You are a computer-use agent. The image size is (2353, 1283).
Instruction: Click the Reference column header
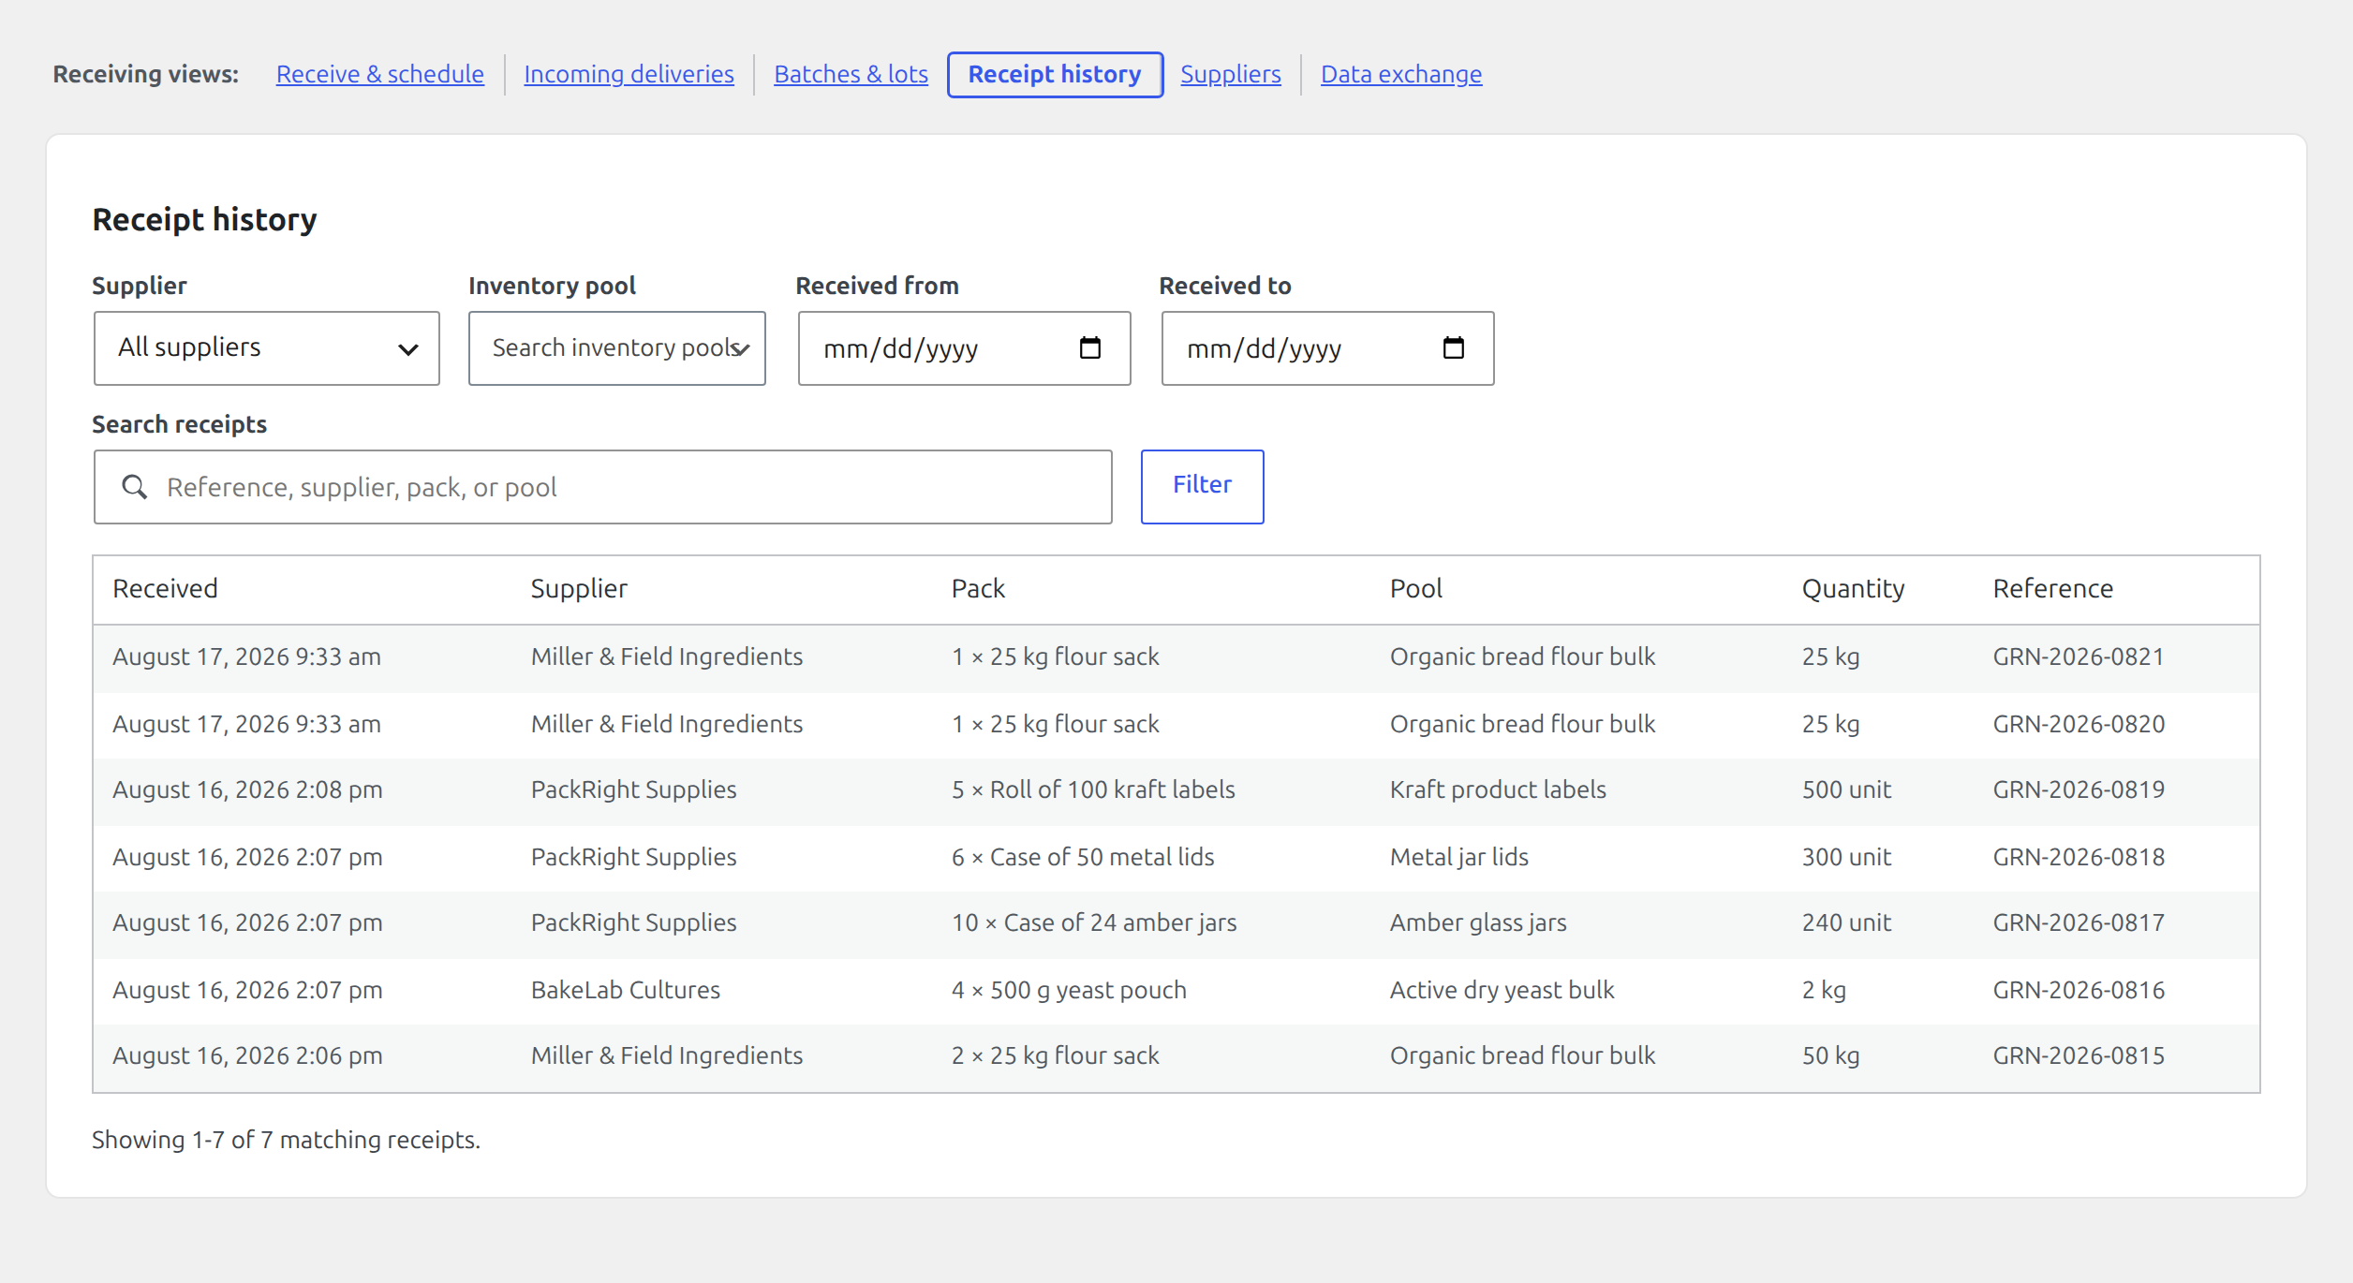coord(2052,589)
